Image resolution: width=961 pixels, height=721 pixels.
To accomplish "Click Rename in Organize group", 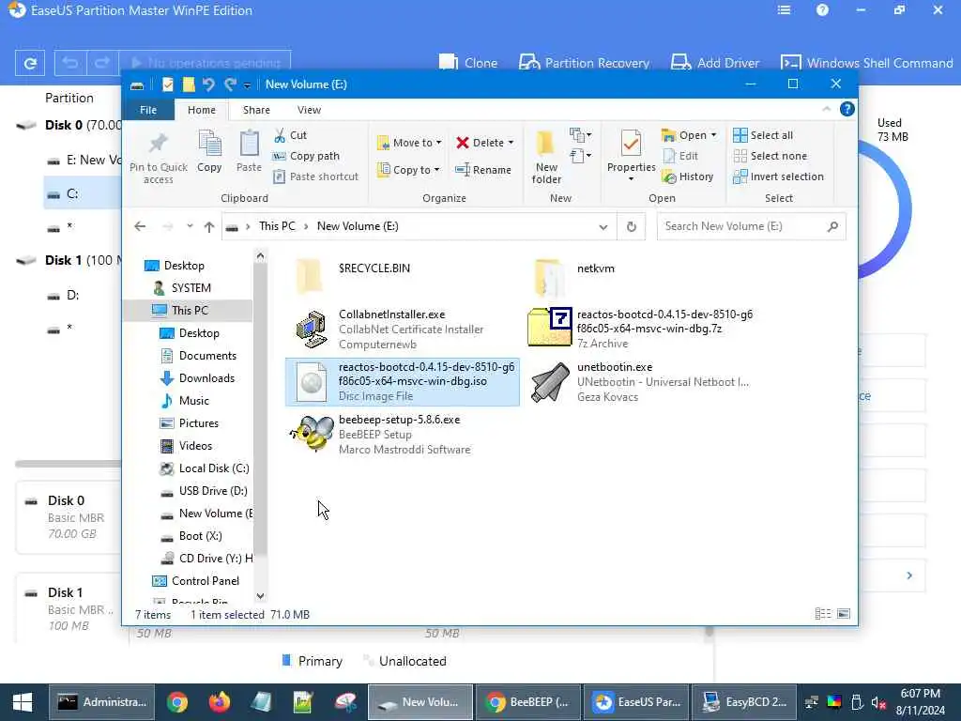I will coord(483,170).
